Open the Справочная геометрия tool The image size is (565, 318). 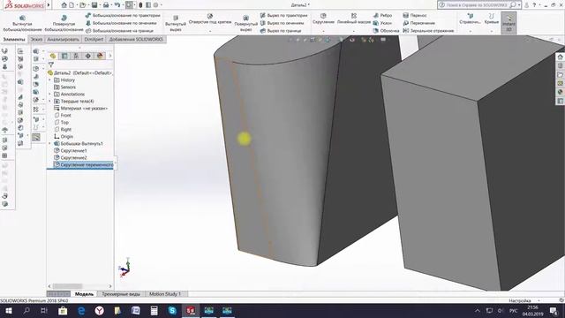(470, 19)
